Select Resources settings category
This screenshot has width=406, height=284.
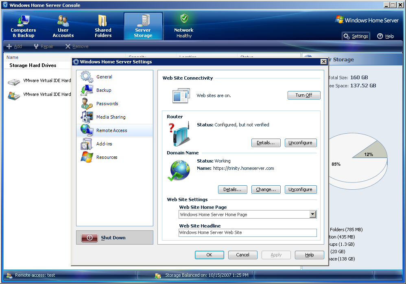pyautogui.click(x=115, y=158)
